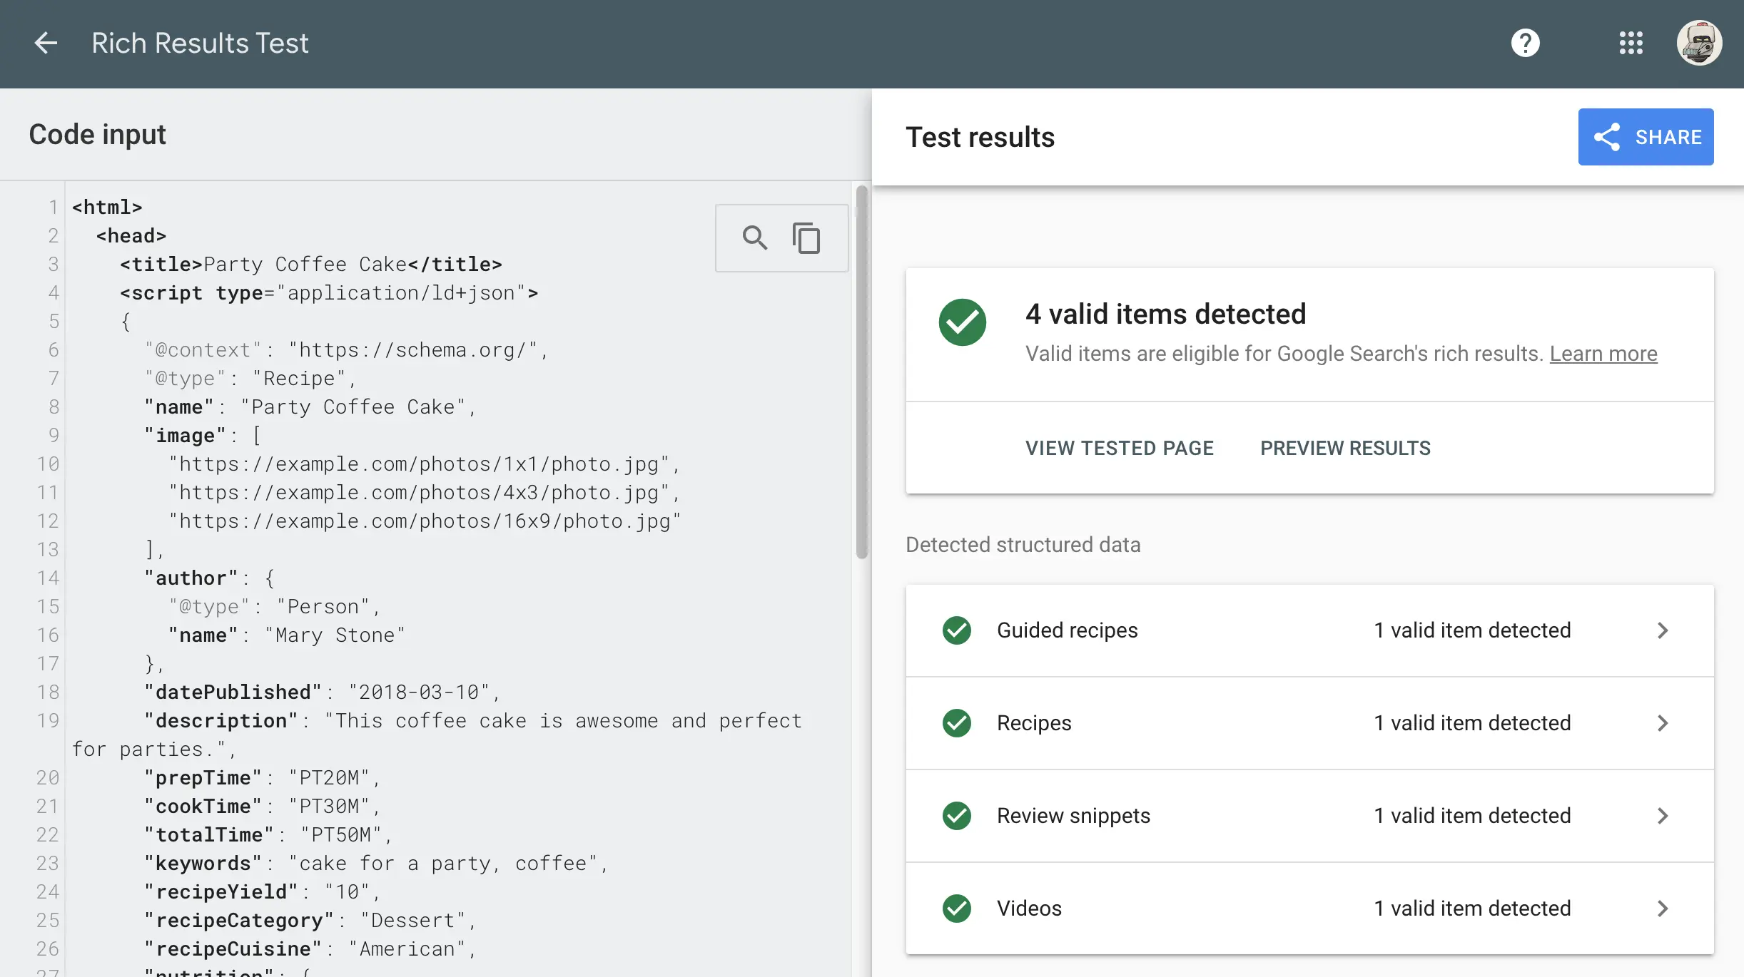The width and height of the screenshot is (1744, 977).
Task: Click the green checkmark next to Guided recipes
Action: tap(957, 630)
